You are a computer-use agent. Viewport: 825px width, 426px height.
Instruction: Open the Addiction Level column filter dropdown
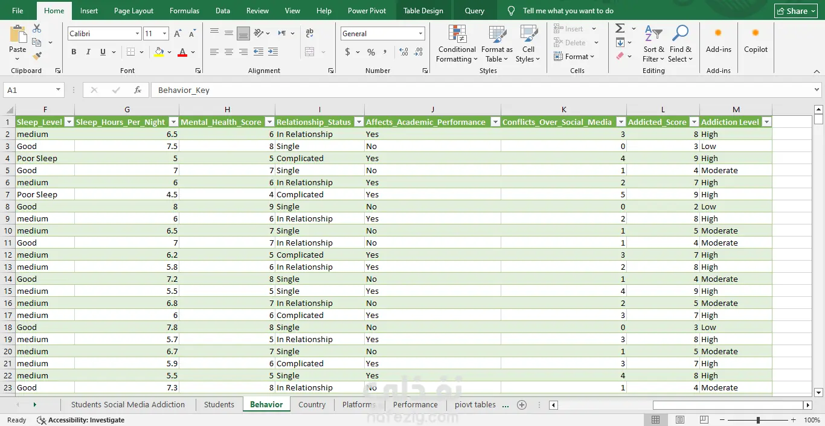tap(766, 122)
